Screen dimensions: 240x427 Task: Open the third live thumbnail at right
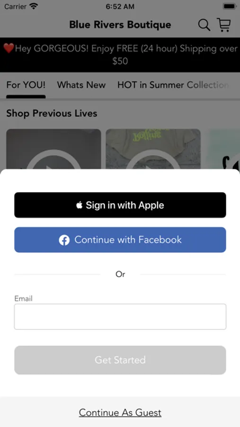(222, 149)
